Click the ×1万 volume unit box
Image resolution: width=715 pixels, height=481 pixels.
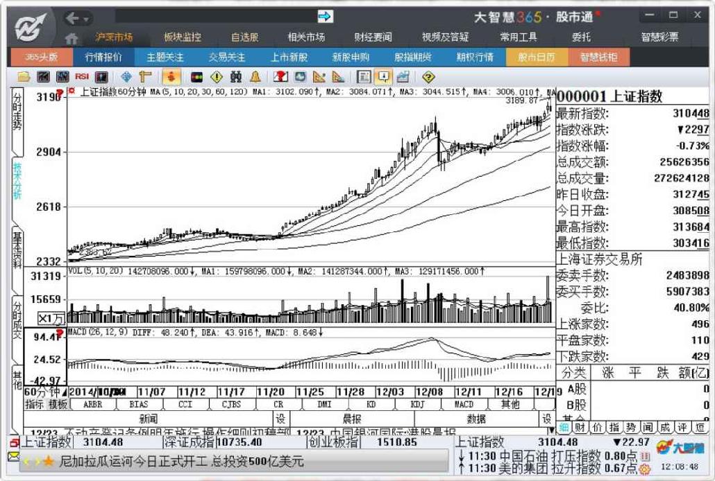point(51,318)
